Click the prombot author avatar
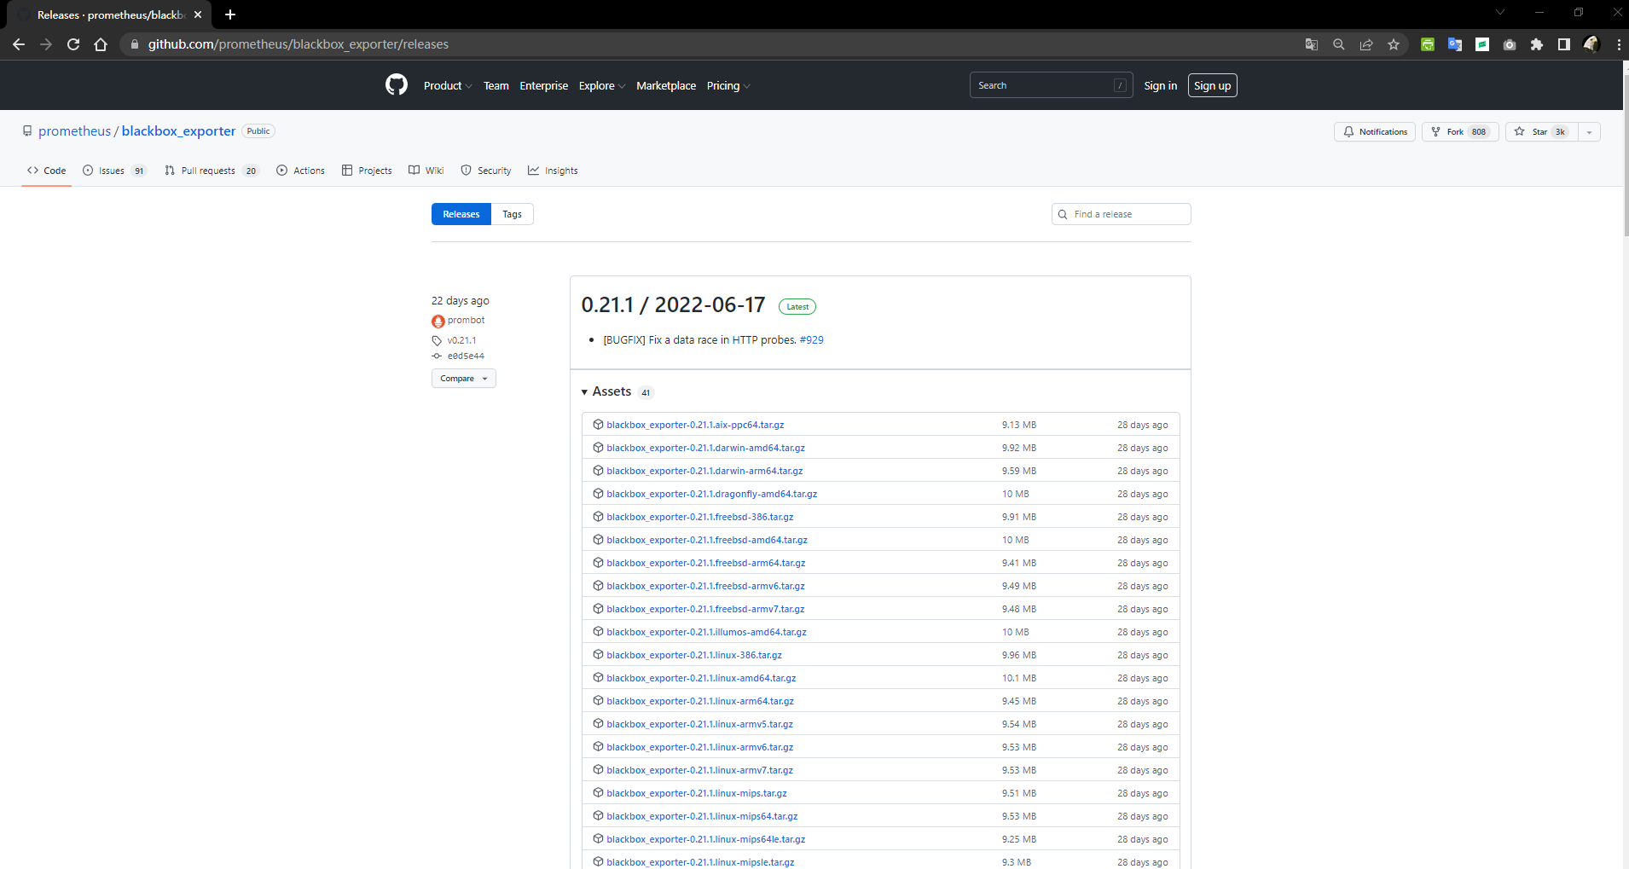This screenshot has width=1629, height=869. (x=438, y=321)
